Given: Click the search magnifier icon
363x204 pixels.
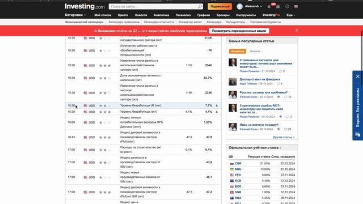Looking at the screenshot, I should 200,6.
